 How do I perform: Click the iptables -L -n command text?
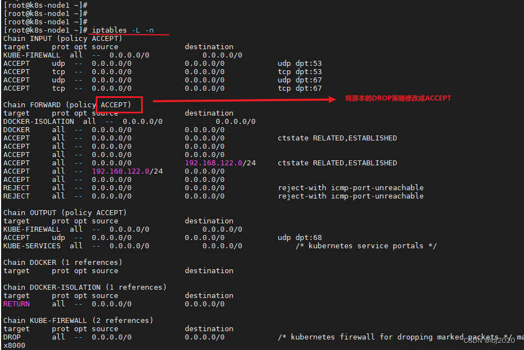point(123,30)
